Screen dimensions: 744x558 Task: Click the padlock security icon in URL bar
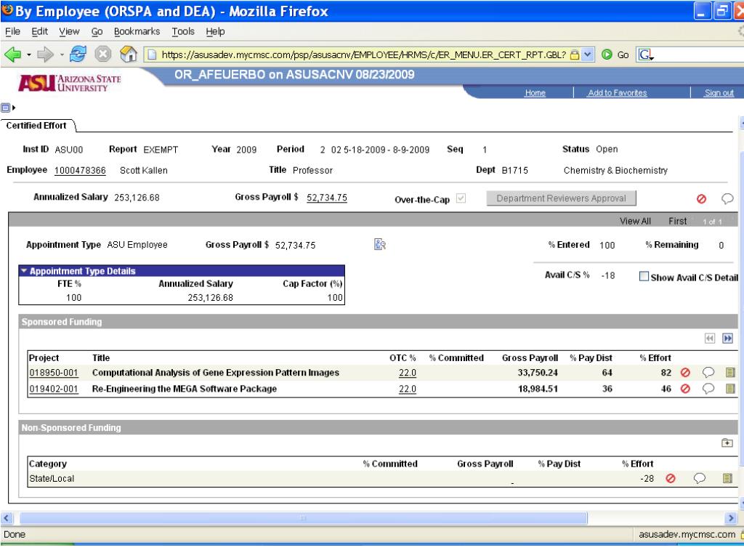pyautogui.click(x=574, y=54)
